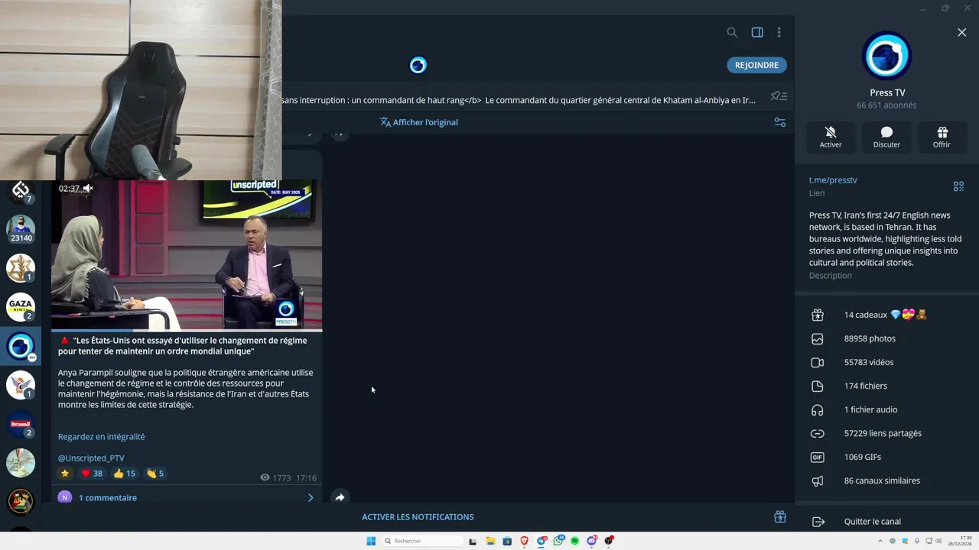Forward the post with share arrow
The height and width of the screenshot is (550, 979).
point(340,497)
